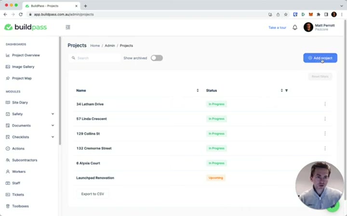
Task: Expand the Checklists submenu chevron
Action: pyautogui.click(x=53, y=137)
